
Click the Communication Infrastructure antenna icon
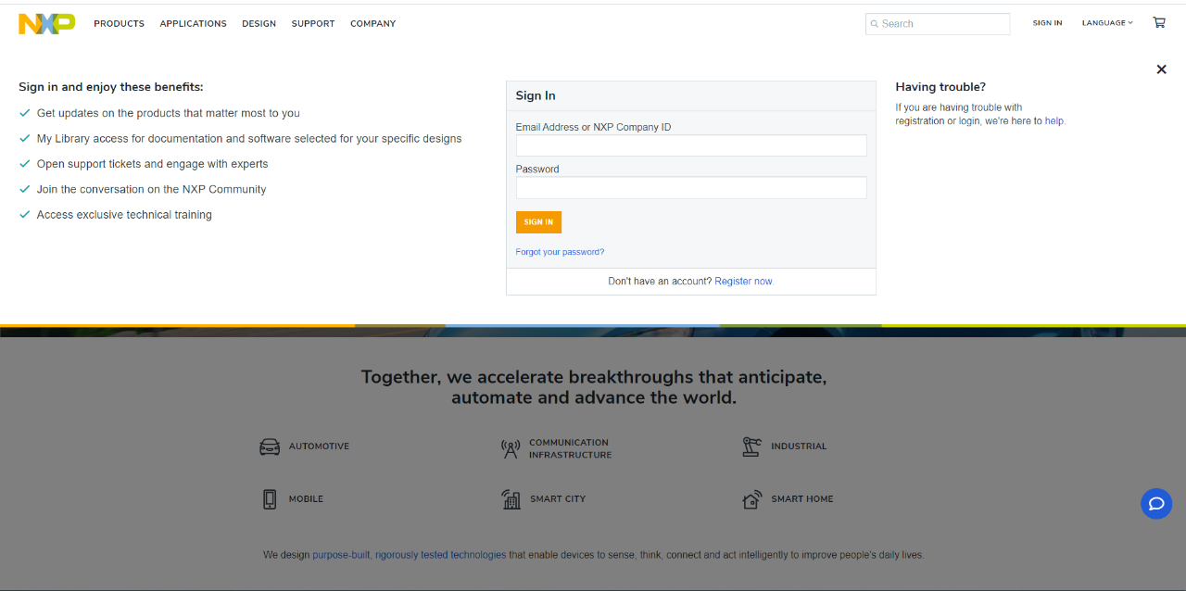(511, 449)
